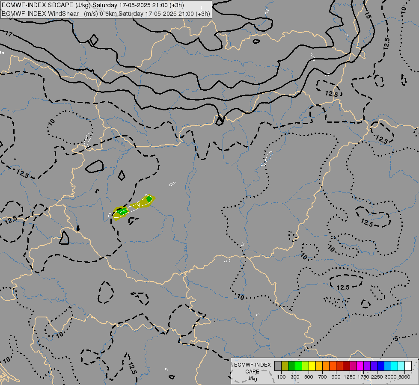This screenshot has width=419, height=385.
Task: Click the olive swatch above 100 label
Action: pyautogui.click(x=285, y=366)
